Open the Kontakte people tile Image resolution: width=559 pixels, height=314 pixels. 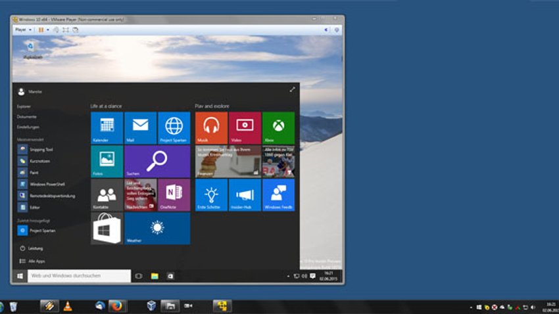(x=107, y=195)
